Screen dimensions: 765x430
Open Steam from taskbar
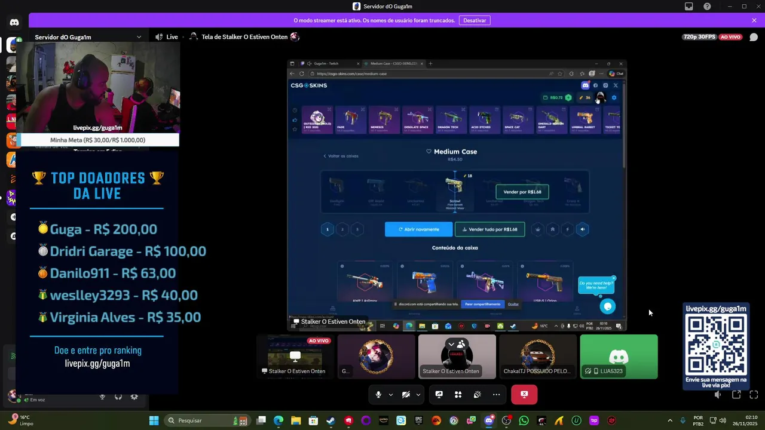331,420
